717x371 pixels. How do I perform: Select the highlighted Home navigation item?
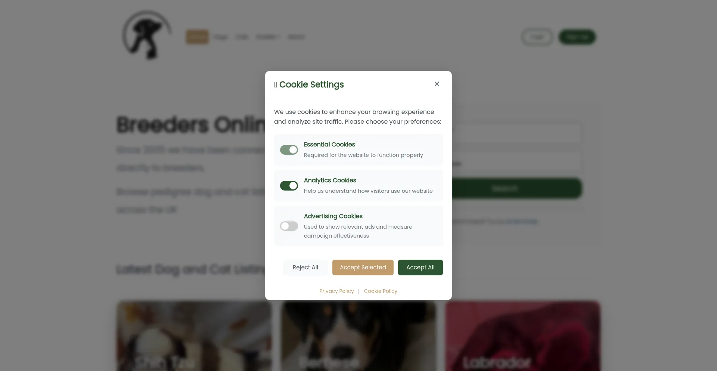tap(197, 37)
